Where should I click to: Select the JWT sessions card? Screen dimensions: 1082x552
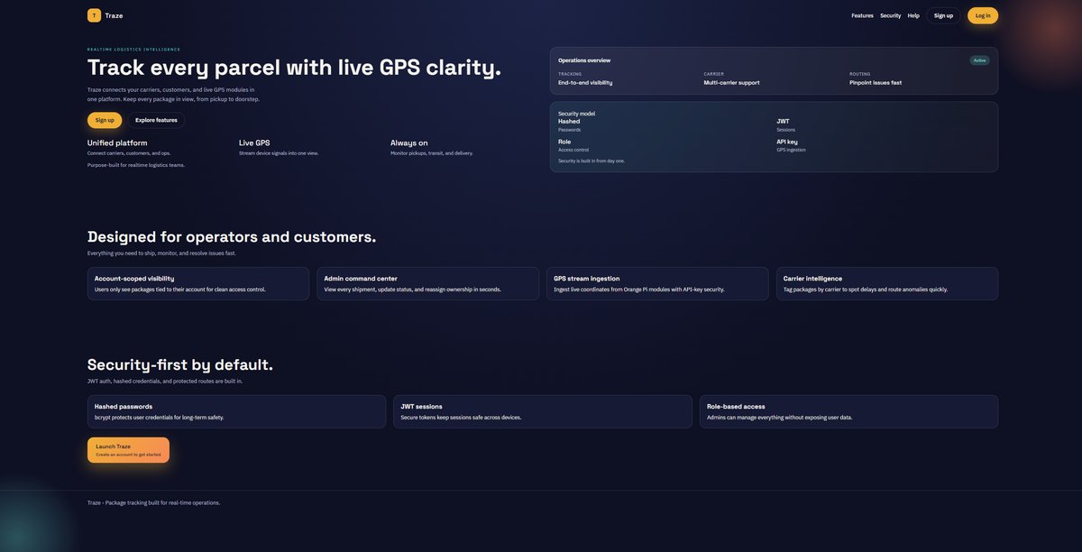point(543,411)
